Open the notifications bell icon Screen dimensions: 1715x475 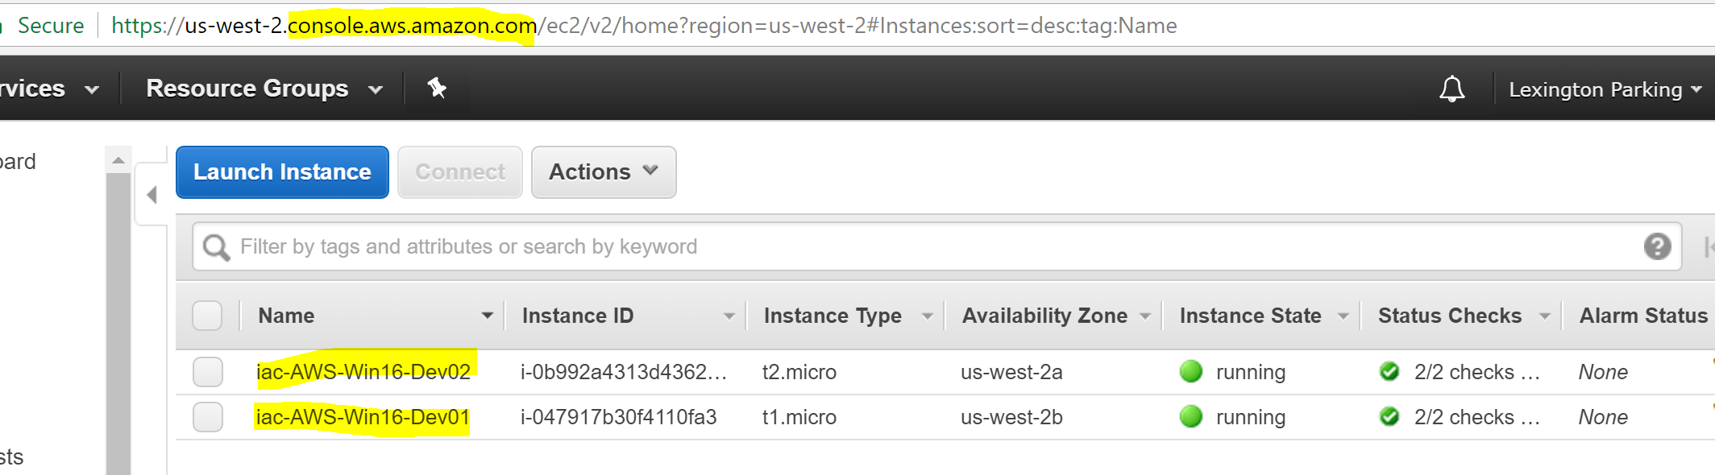pos(1451,89)
